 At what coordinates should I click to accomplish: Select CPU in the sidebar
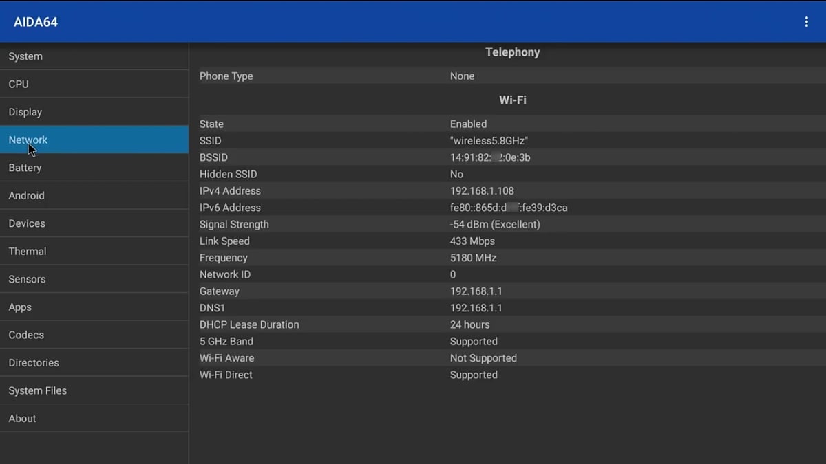pos(94,84)
